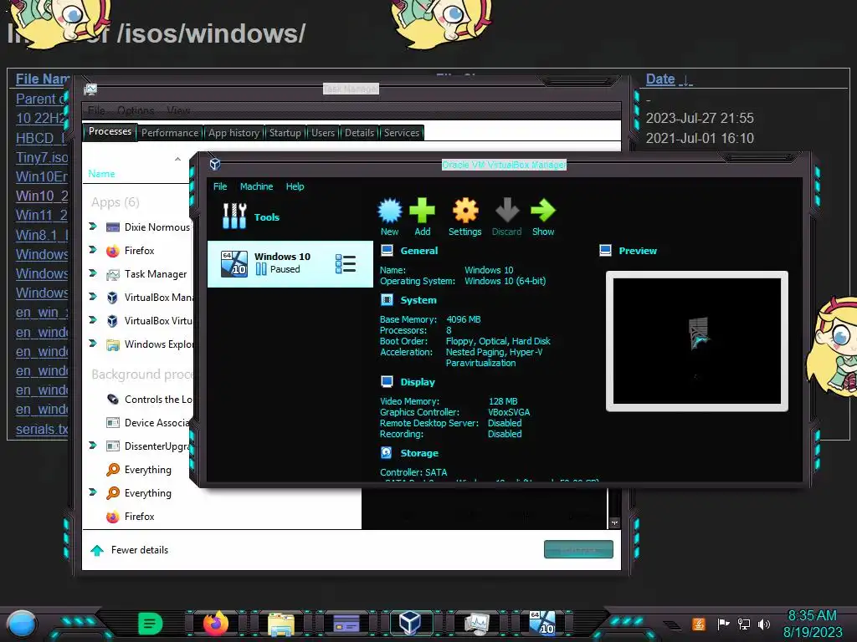This screenshot has width=857, height=642.
Task: Expand the VirtualBox Virtual process row
Action: (93, 320)
